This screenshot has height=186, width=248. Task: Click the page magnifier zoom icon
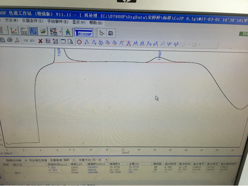[70, 42]
